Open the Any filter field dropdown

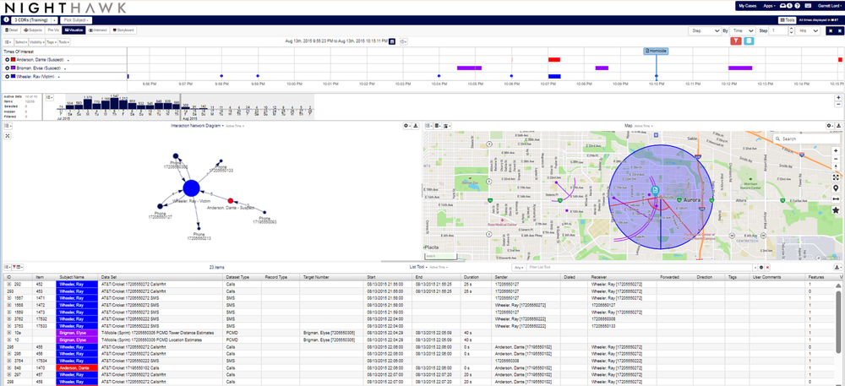[519, 268]
